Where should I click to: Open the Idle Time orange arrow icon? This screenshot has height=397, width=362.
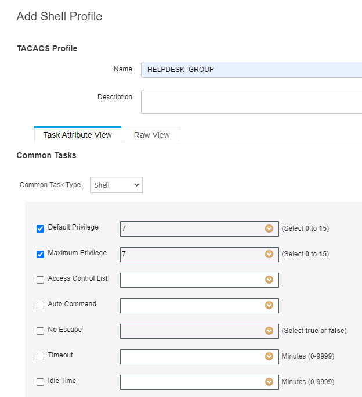pos(269,382)
